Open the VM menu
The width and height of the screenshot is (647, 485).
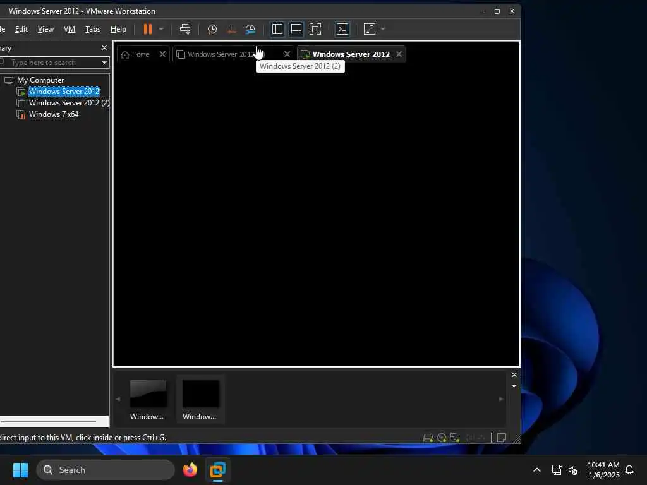click(70, 29)
